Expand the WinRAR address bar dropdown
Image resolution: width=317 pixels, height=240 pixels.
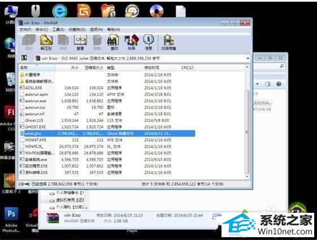[x=247, y=58]
